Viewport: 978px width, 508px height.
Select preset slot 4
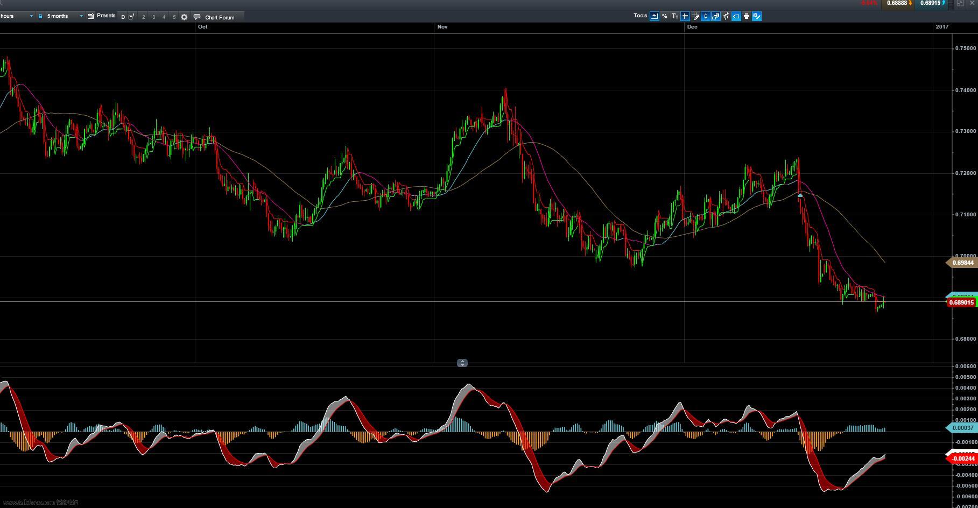coord(164,17)
